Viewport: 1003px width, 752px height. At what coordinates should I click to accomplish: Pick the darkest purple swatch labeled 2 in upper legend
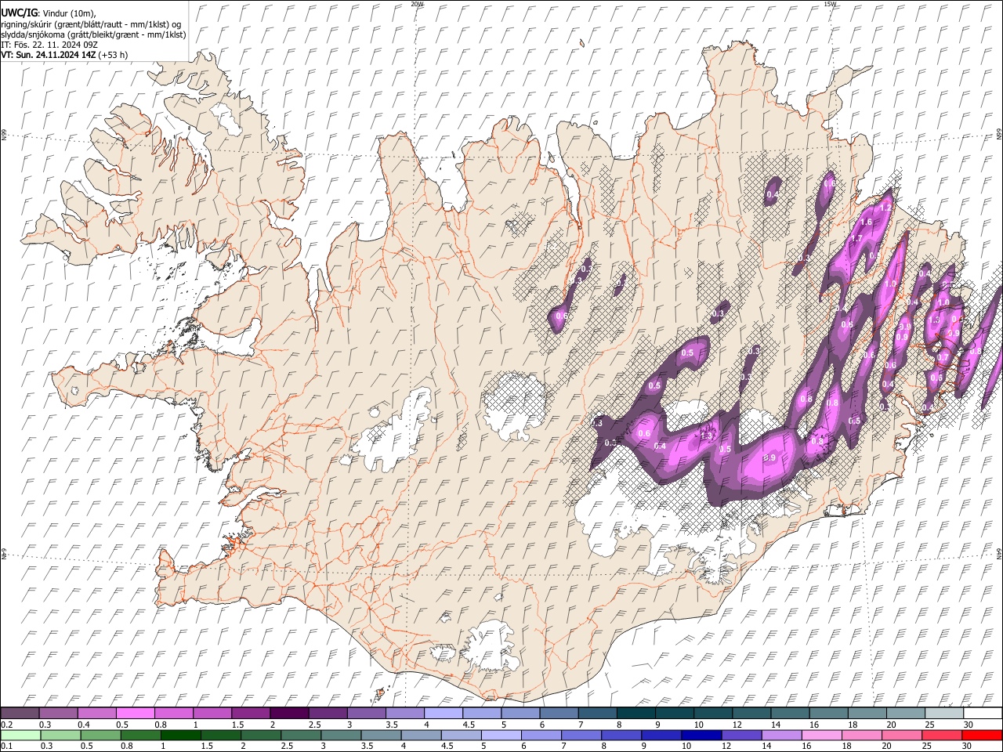click(288, 714)
